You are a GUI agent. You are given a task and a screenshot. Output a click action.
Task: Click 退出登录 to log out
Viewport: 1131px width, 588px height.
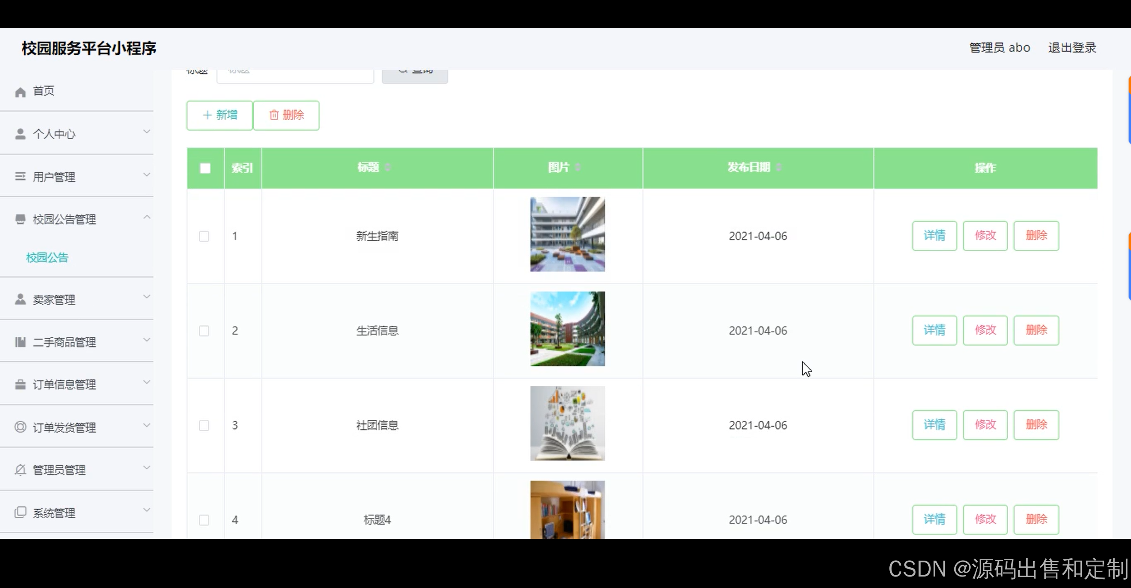pyautogui.click(x=1072, y=48)
